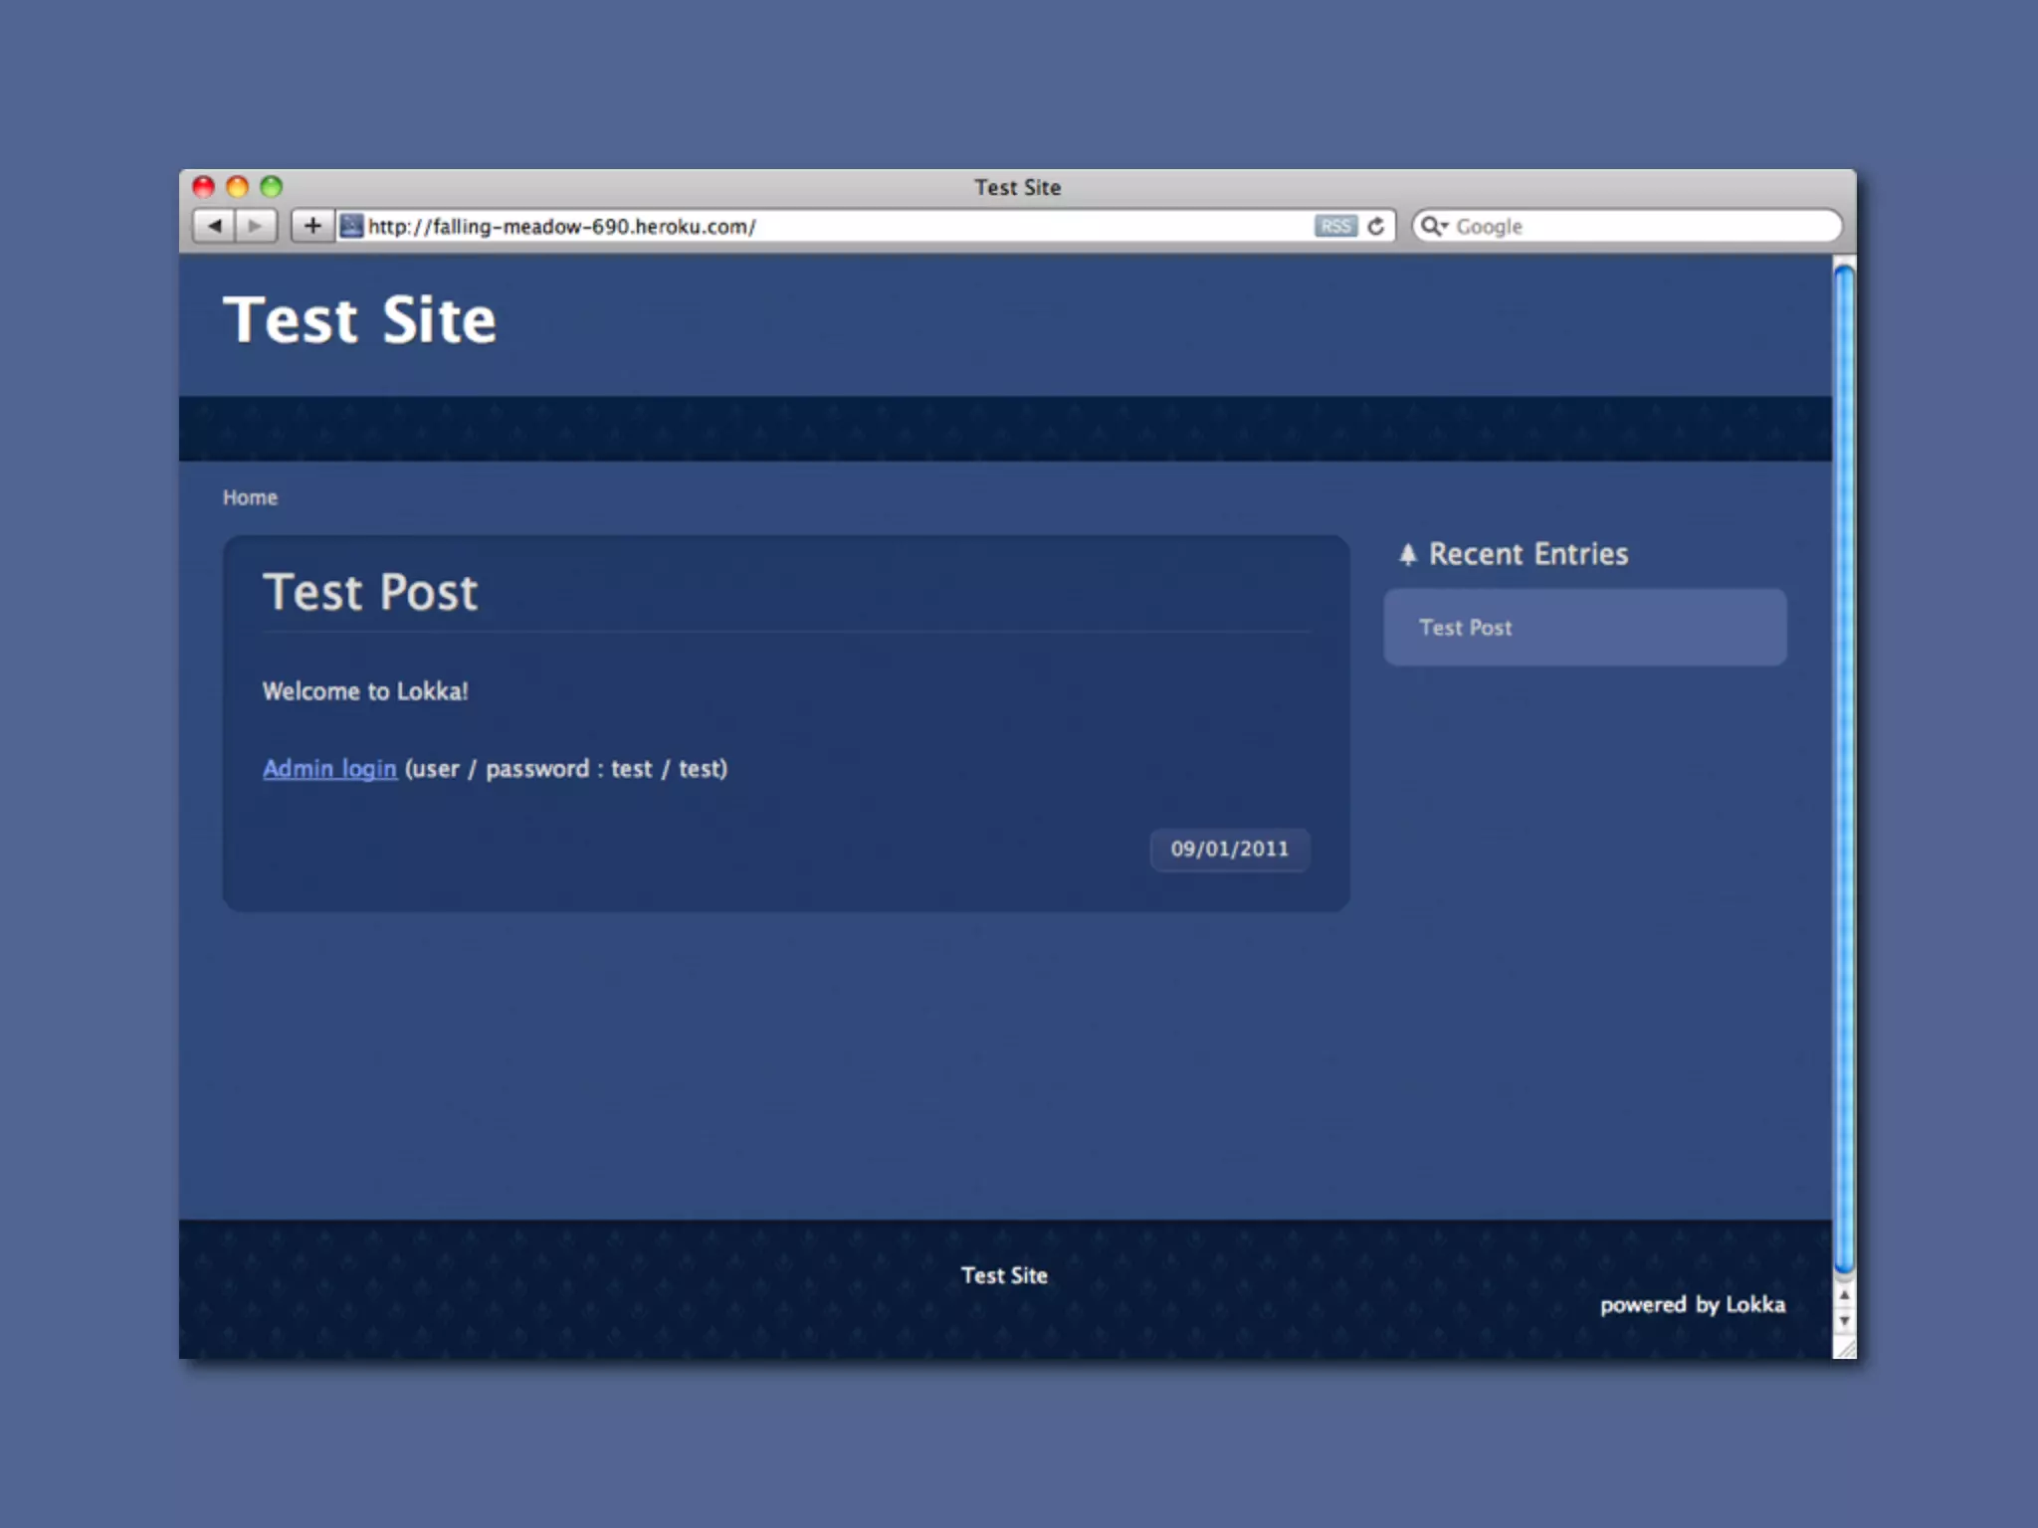Click the URL address field
This screenshot has height=1528, width=2038.
pyautogui.click(x=826, y=226)
